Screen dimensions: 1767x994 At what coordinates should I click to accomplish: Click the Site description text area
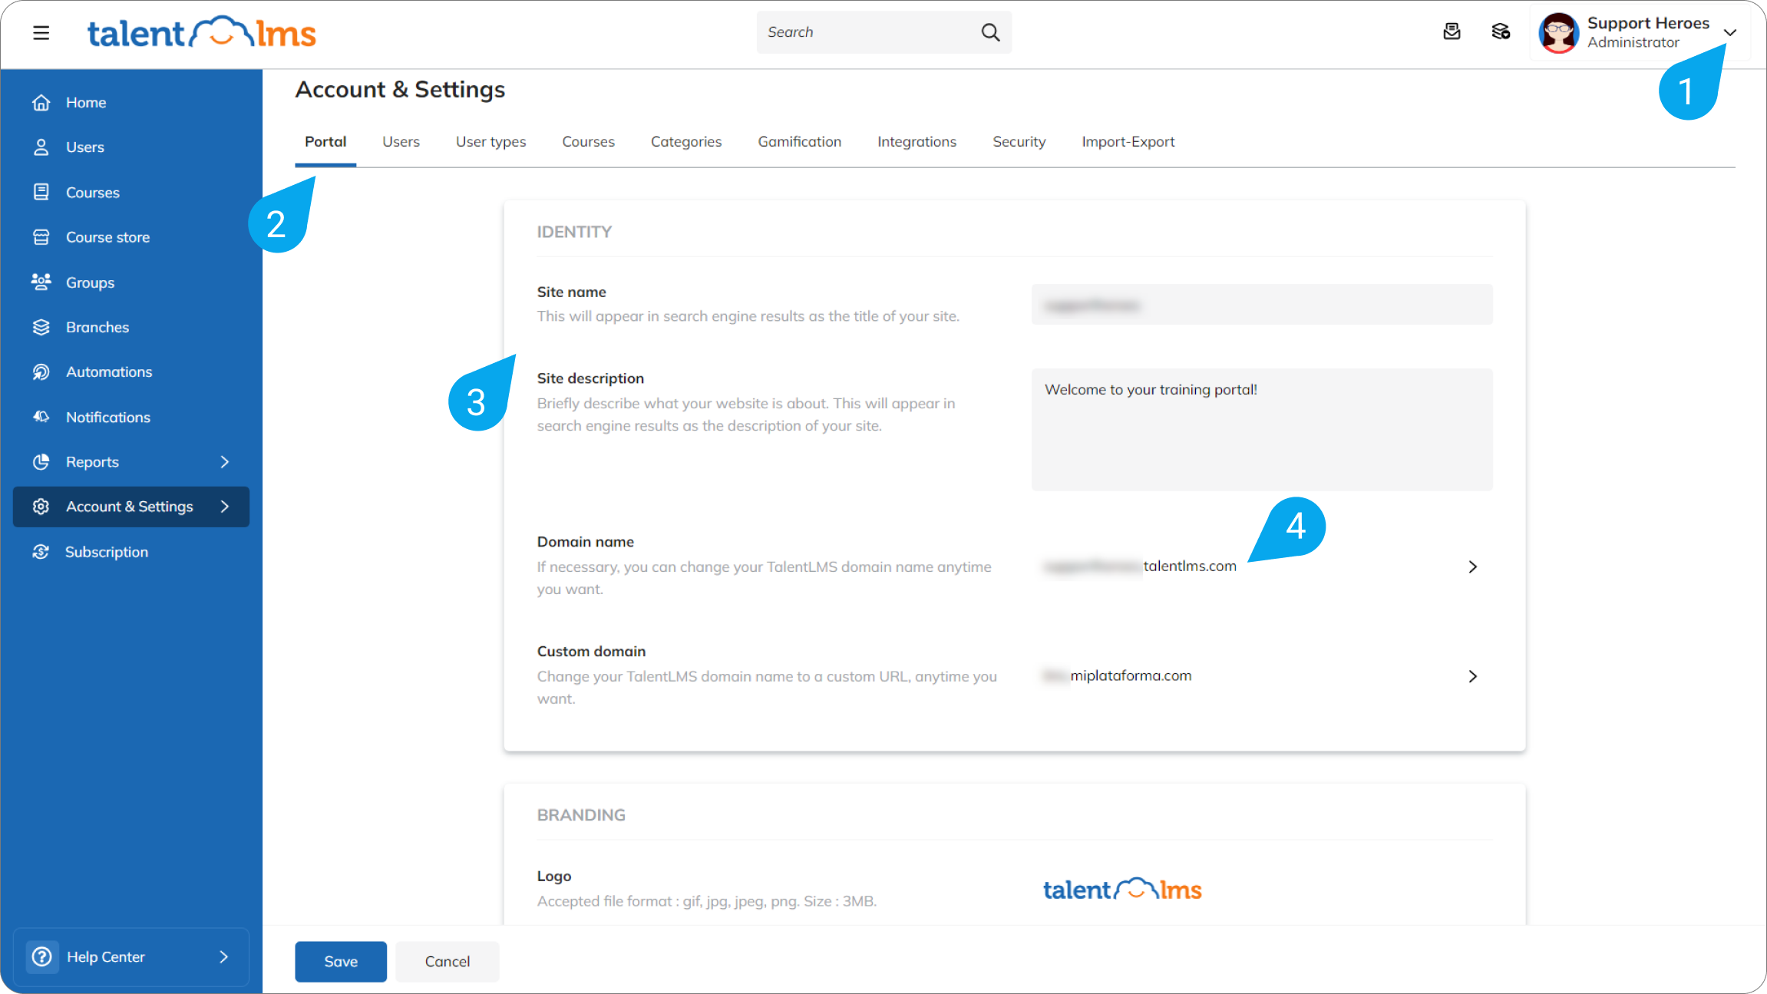click(x=1262, y=430)
